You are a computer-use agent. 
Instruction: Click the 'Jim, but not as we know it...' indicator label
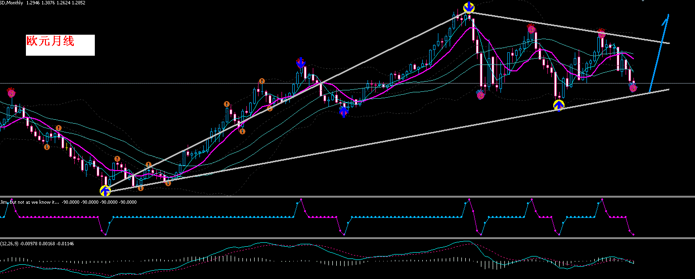coord(29,202)
